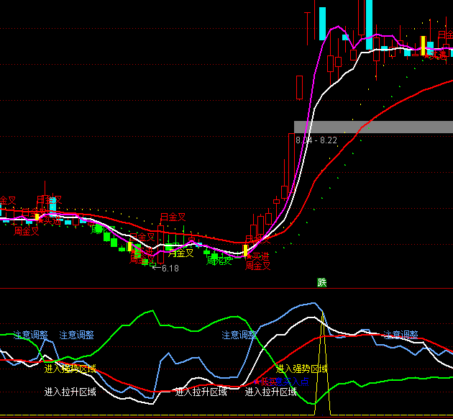Click the 周金叉 label below rally start
This screenshot has width=453, height=419.
(x=258, y=266)
